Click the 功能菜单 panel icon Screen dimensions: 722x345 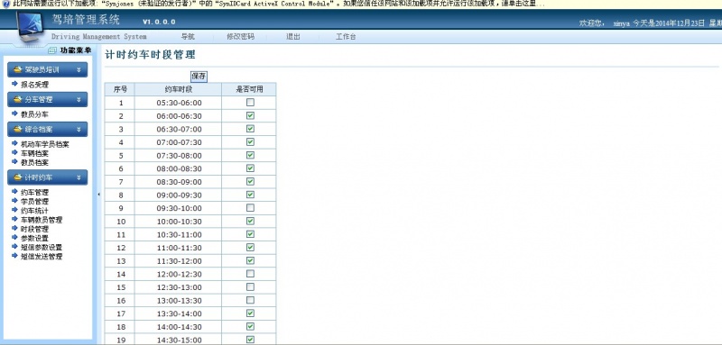tap(52, 50)
